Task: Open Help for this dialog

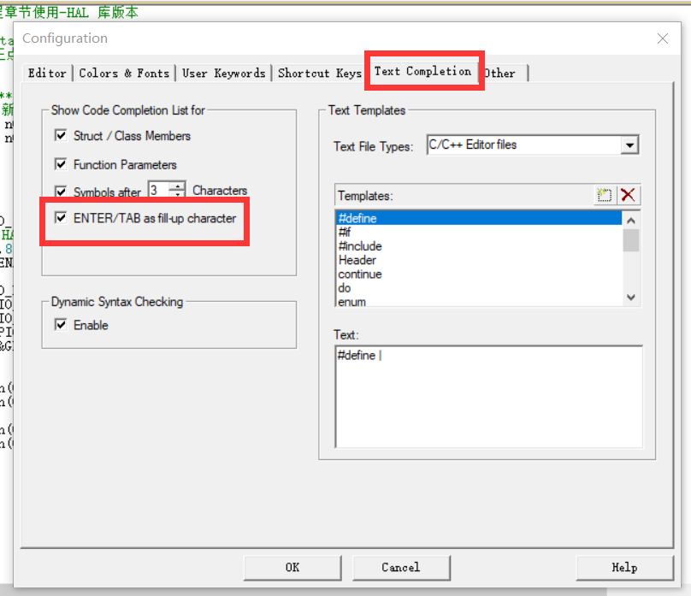Action: tap(624, 568)
